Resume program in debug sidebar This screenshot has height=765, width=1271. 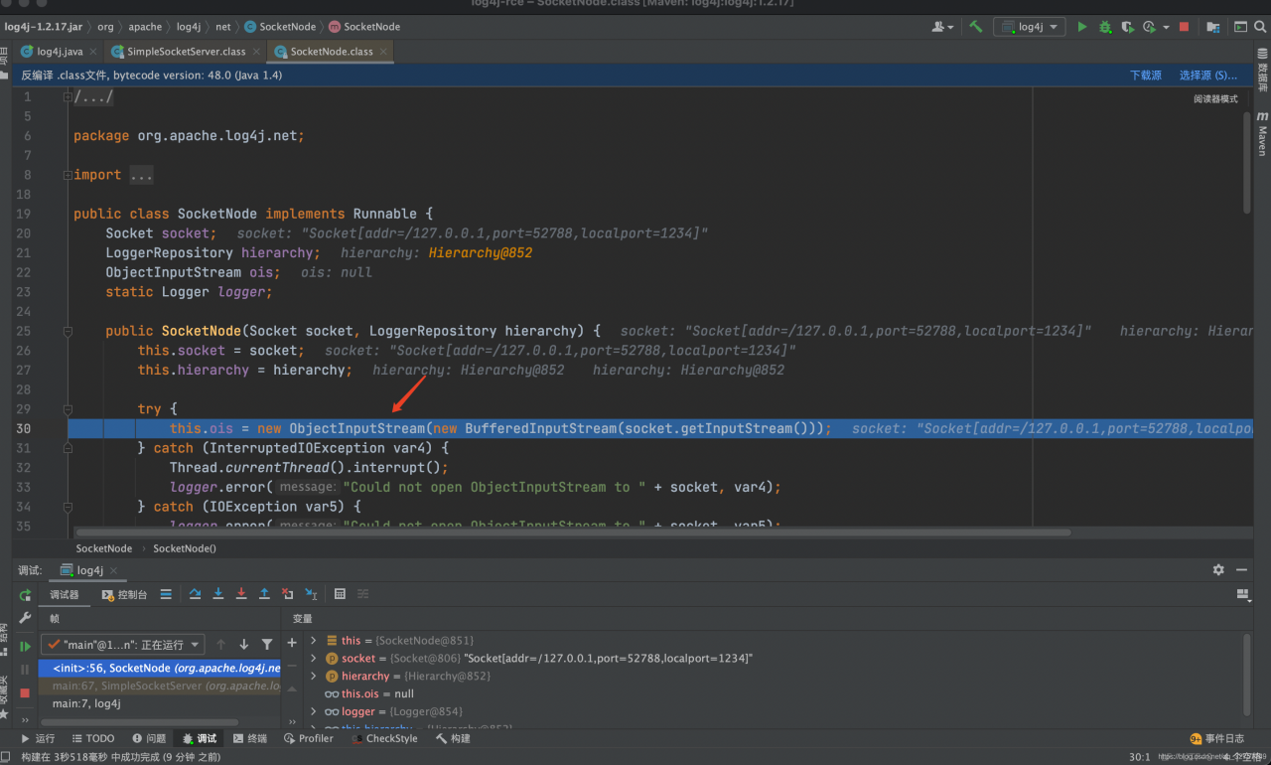click(x=25, y=647)
